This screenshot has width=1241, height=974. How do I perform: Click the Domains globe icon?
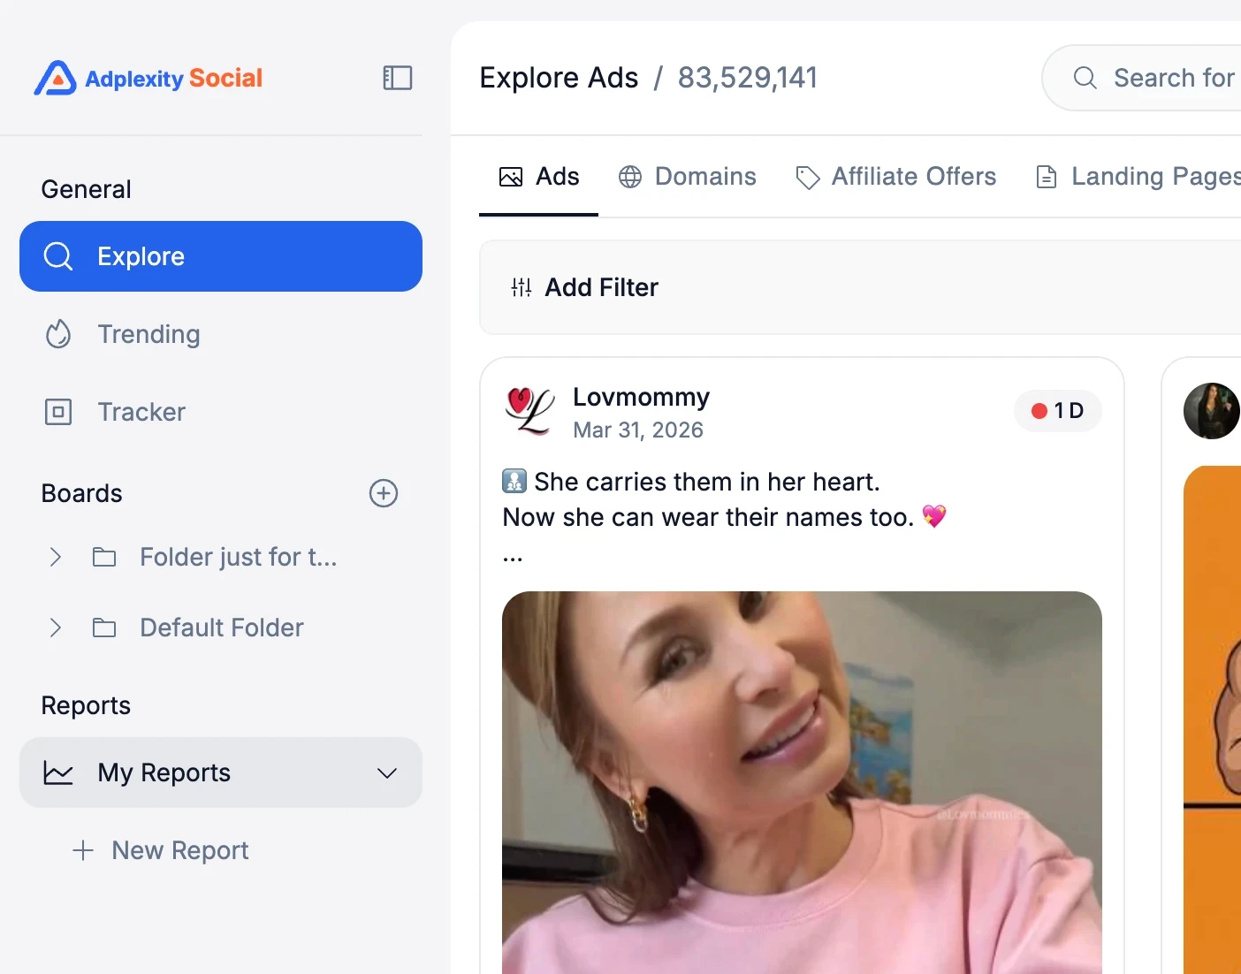[630, 177]
